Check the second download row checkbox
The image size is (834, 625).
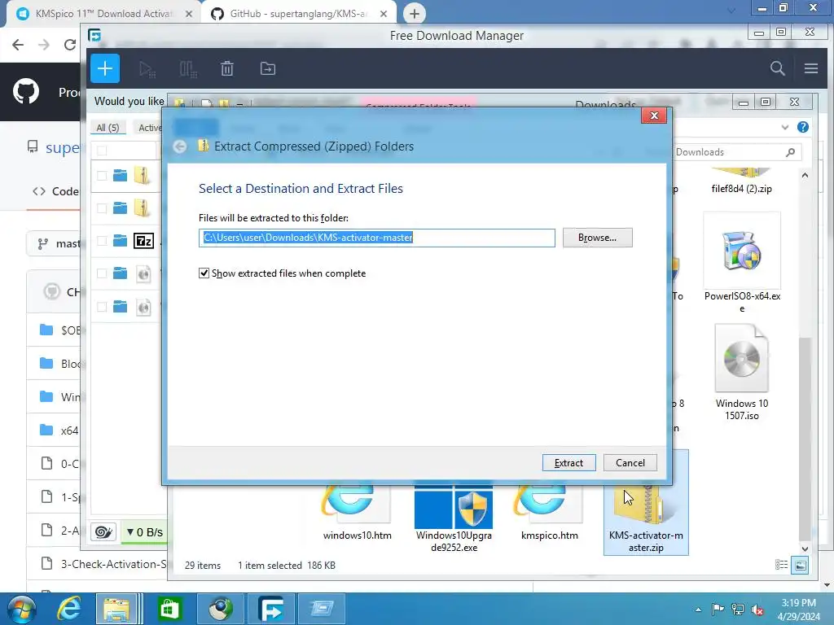point(102,208)
